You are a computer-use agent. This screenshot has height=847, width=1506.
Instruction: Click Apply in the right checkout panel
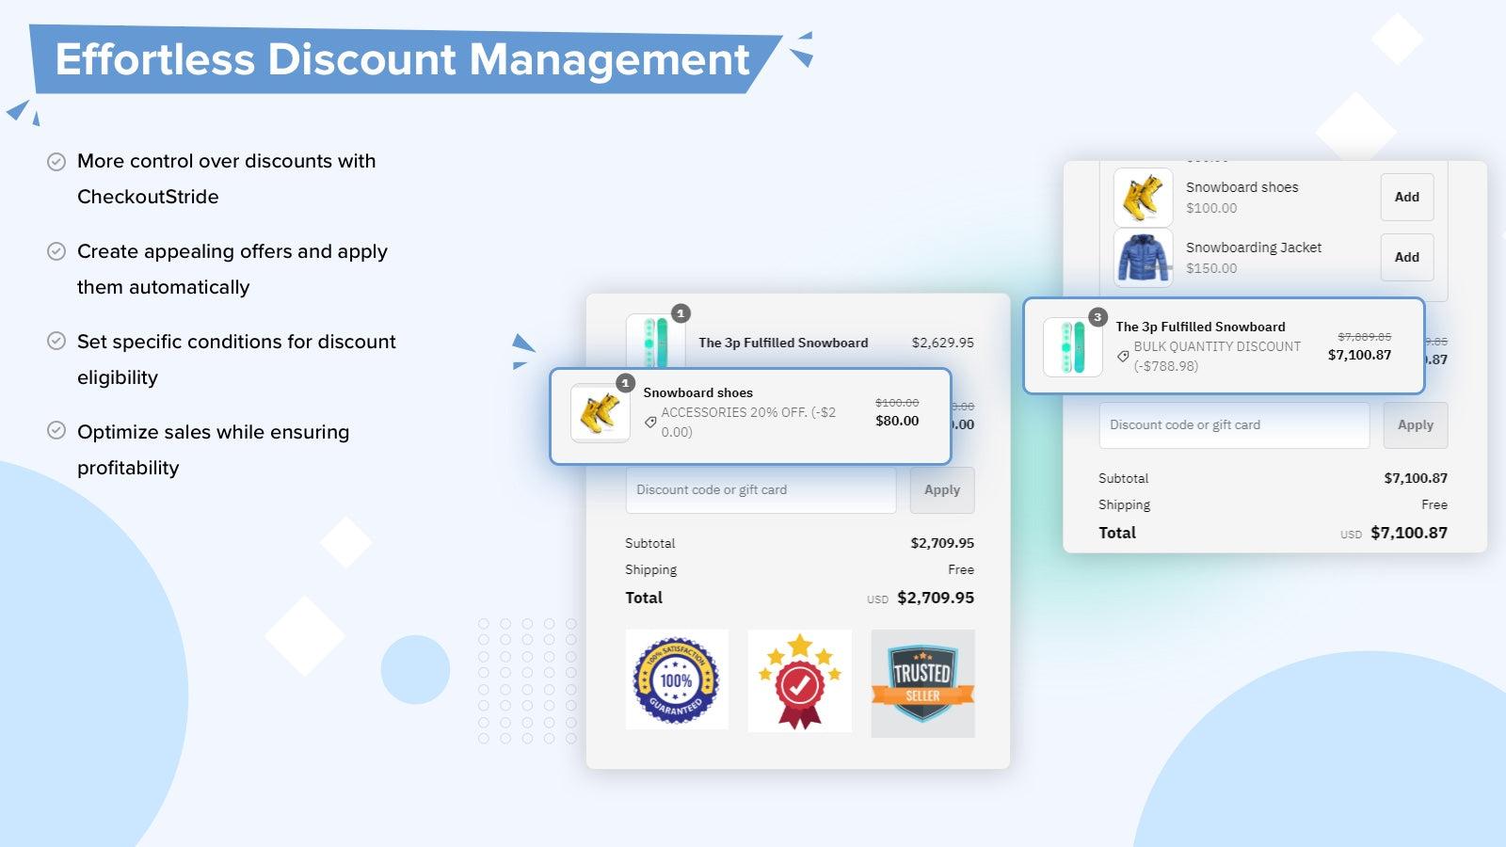click(x=1415, y=424)
